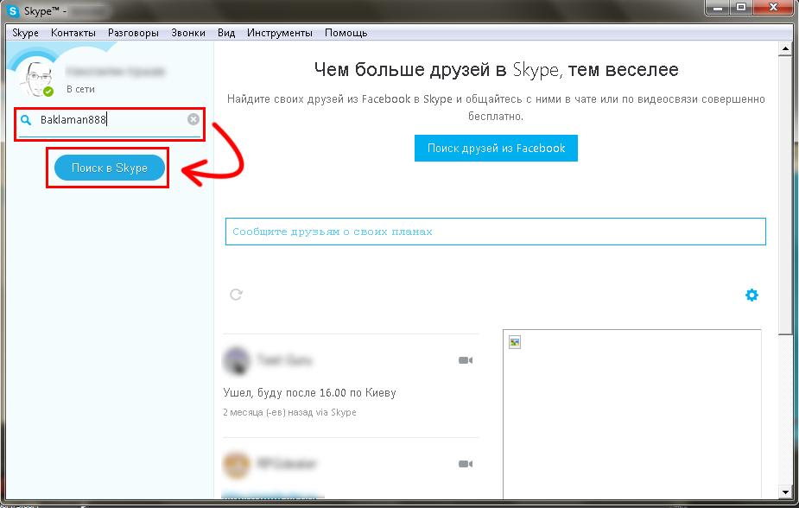Click the green online status badge on avatar
This screenshot has height=508, width=799.
tap(48, 92)
